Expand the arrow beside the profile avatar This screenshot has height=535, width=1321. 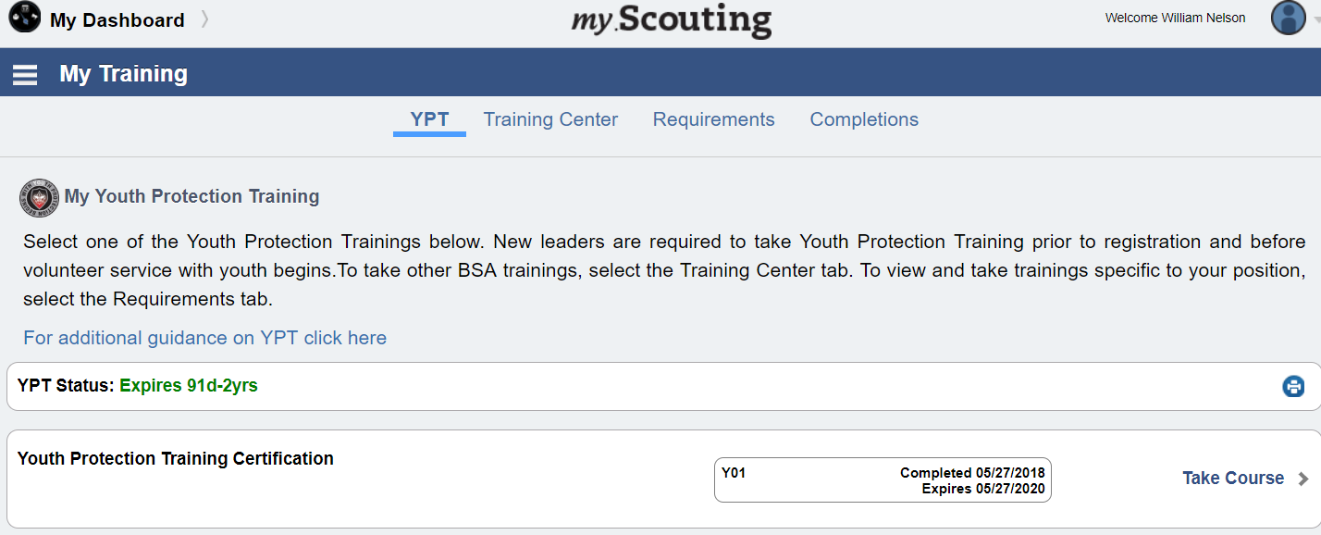[1315, 20]
